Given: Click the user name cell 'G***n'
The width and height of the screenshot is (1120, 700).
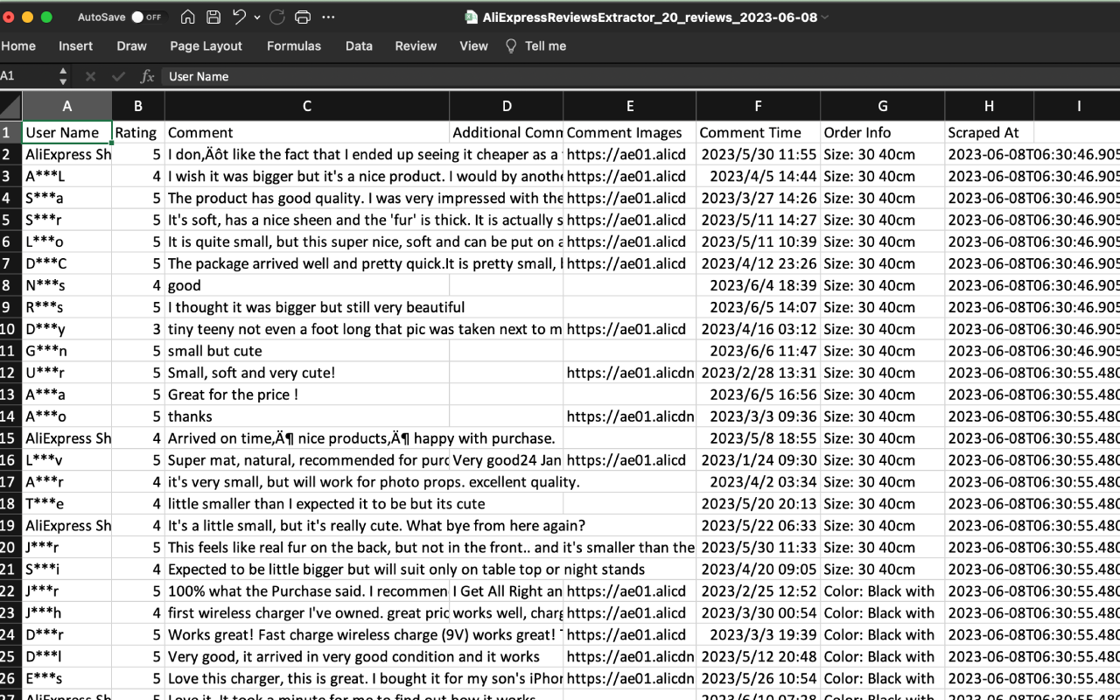Looking at the screenshot, I should (66, 351).
